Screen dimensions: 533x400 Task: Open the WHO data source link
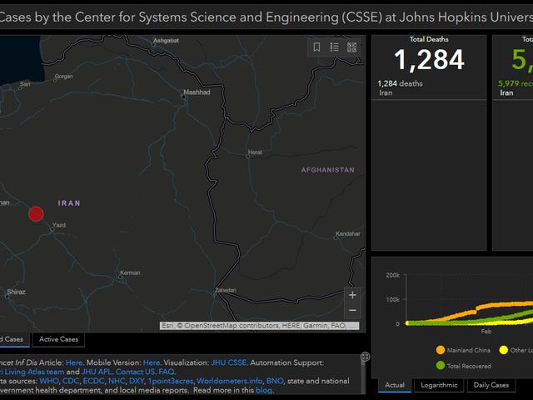49,381
